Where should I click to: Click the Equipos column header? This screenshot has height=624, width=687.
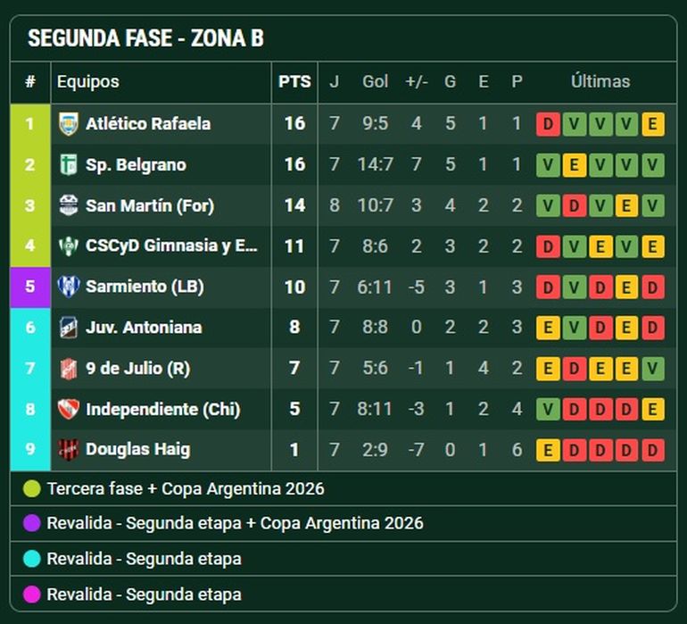(x=87, y=81)
